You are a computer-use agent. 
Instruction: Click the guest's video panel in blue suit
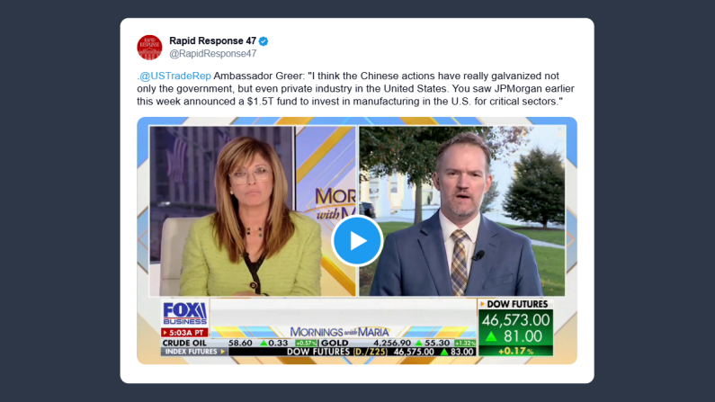(462, 211)
